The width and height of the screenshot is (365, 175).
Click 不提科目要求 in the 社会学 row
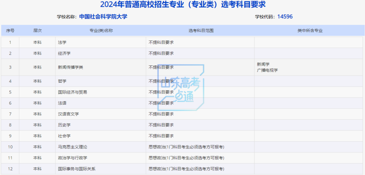(x=161, y=136)
